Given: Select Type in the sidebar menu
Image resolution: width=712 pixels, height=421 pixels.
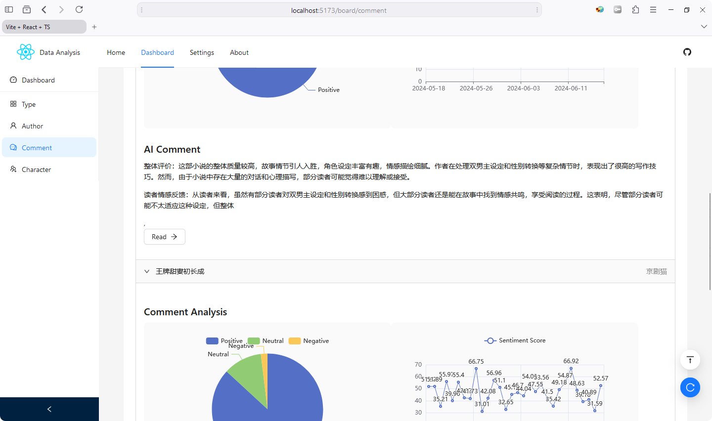Looking at the screenshot, I should (49, 104).
